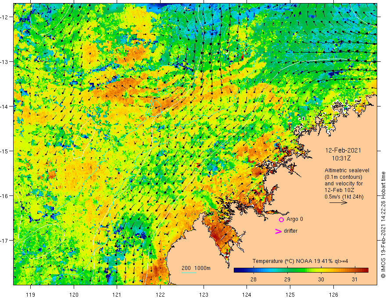Click the color bar value 30

(321, 279)
